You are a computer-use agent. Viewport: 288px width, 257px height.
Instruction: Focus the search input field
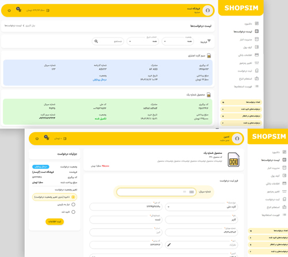[108, 41]
